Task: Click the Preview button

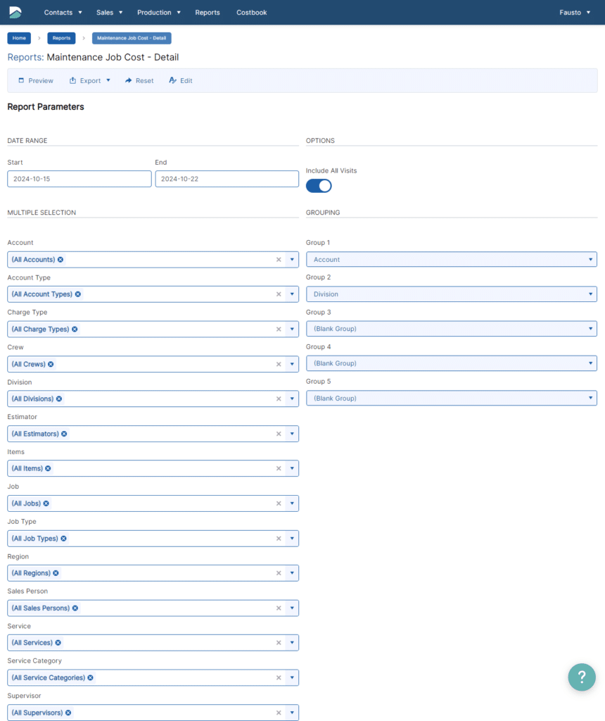Action: point(36,81)
